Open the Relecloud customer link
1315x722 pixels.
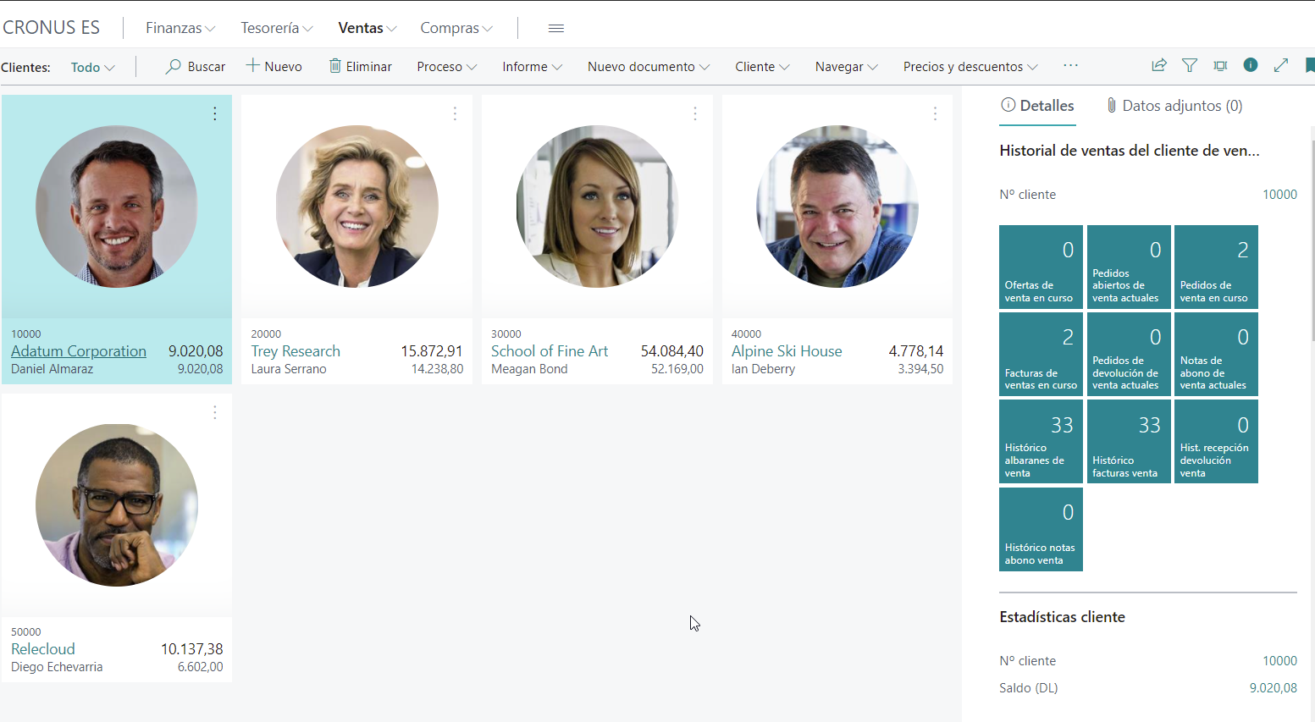click(43, 649)
